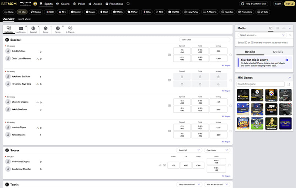The width and height of the screenshot is (296, 188).
Task: Open the MMA section pill
Action: [104, 12]
